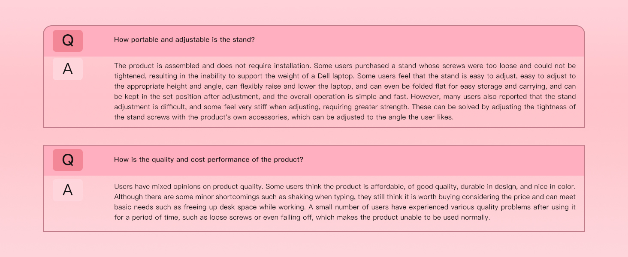The width and height of the screenshot is (628, 257).
Task: Click the first A icon badge
Action: tap(68, 69)
